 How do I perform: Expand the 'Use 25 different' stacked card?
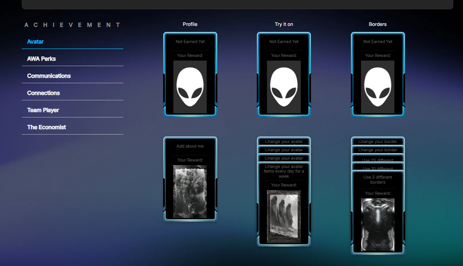pyautogui.click(x=378, y=160)
